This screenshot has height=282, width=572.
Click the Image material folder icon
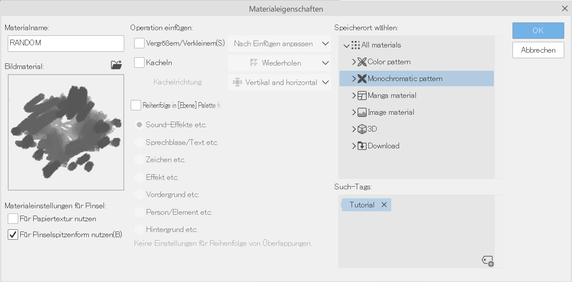click(362, 112)
